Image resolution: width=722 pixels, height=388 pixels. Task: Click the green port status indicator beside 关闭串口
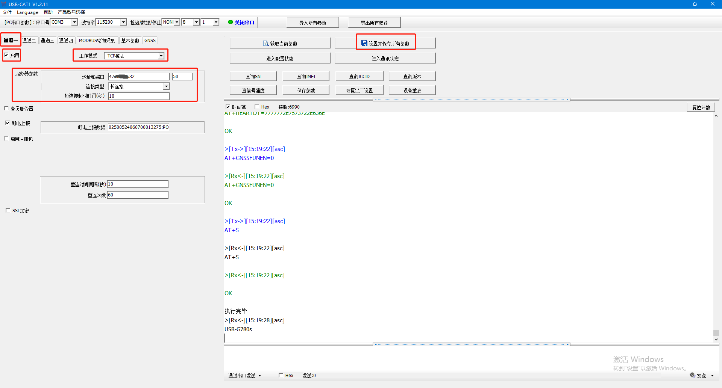[x=231, y=22]
